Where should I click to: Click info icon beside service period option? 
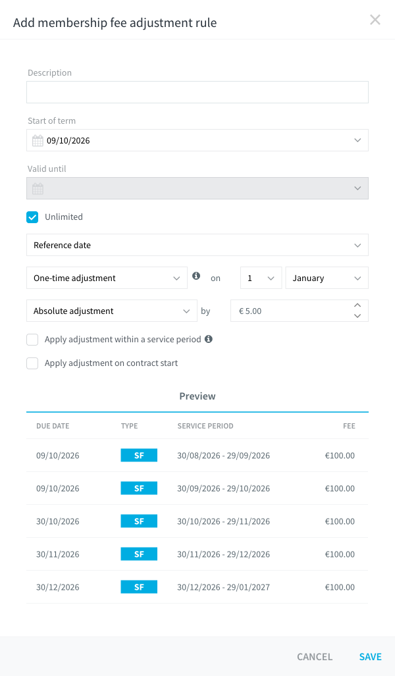pyautogui.click(x=208, y=339)
